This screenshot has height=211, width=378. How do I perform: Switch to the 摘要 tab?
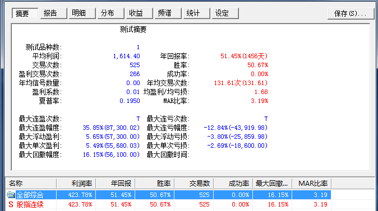(x=25, y=13)
